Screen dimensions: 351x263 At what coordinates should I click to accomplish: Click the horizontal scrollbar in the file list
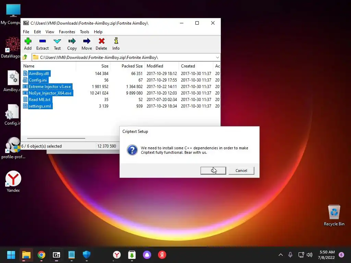point(56,138)
